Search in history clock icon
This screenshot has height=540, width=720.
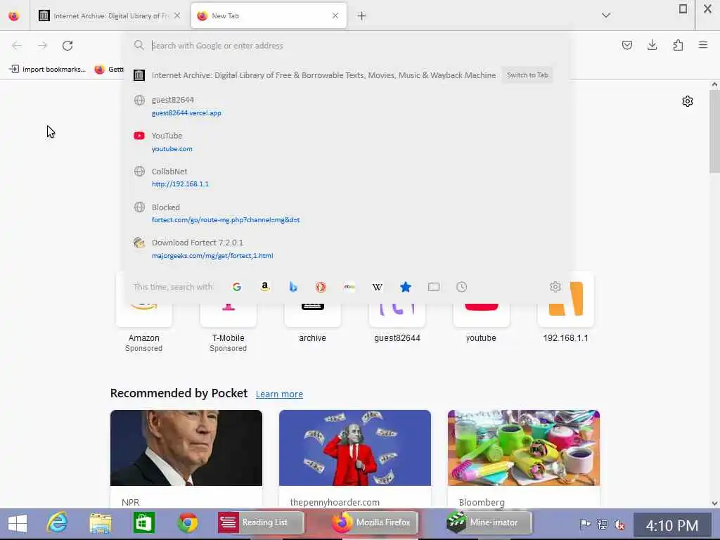[461, 287]
